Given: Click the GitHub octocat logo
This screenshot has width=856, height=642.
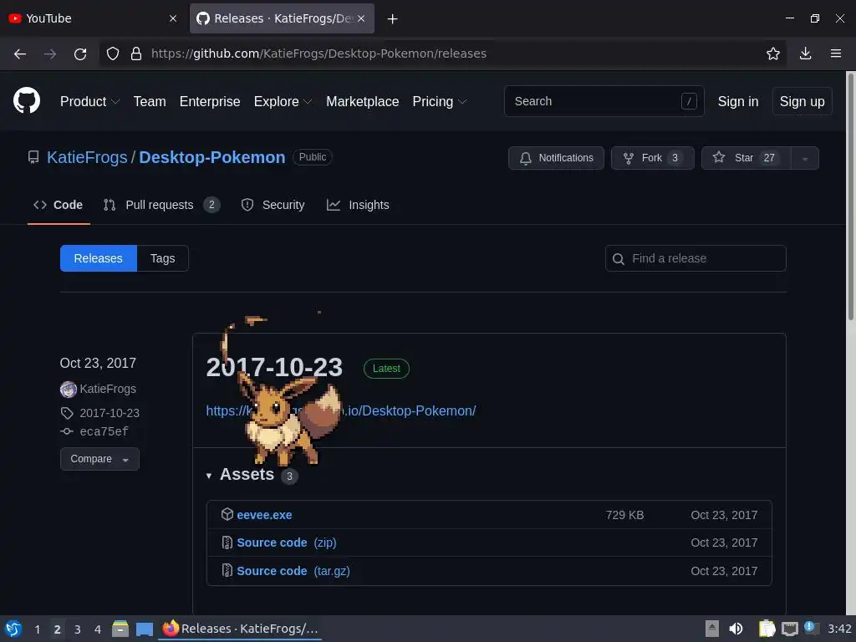Looking at the screenshot, I should pos(27,100).
